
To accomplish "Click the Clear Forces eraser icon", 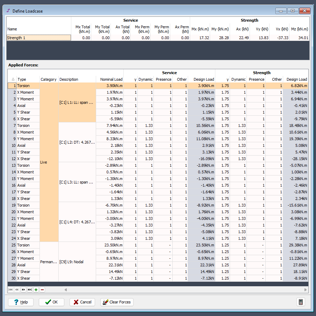I will [105, 302].
